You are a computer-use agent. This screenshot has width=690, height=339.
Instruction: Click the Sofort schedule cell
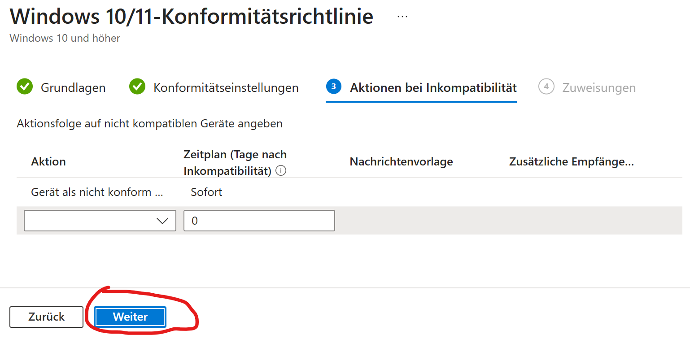[x=206, y=192]
